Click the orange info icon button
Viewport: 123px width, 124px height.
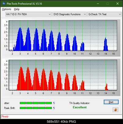(x=115, y=110)
